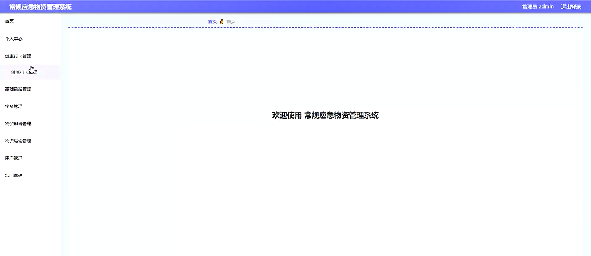591x256 pixels.
Task: Click the 管理员 admin user label
Action: [x=538, y=7]
